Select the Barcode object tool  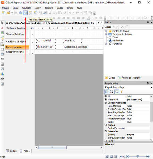[2, 59]
